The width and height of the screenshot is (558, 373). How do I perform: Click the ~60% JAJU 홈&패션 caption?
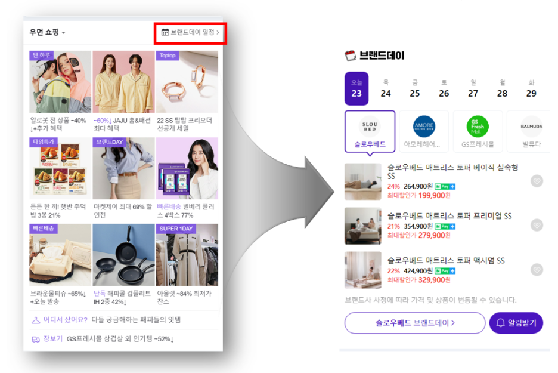pos(122,124)
